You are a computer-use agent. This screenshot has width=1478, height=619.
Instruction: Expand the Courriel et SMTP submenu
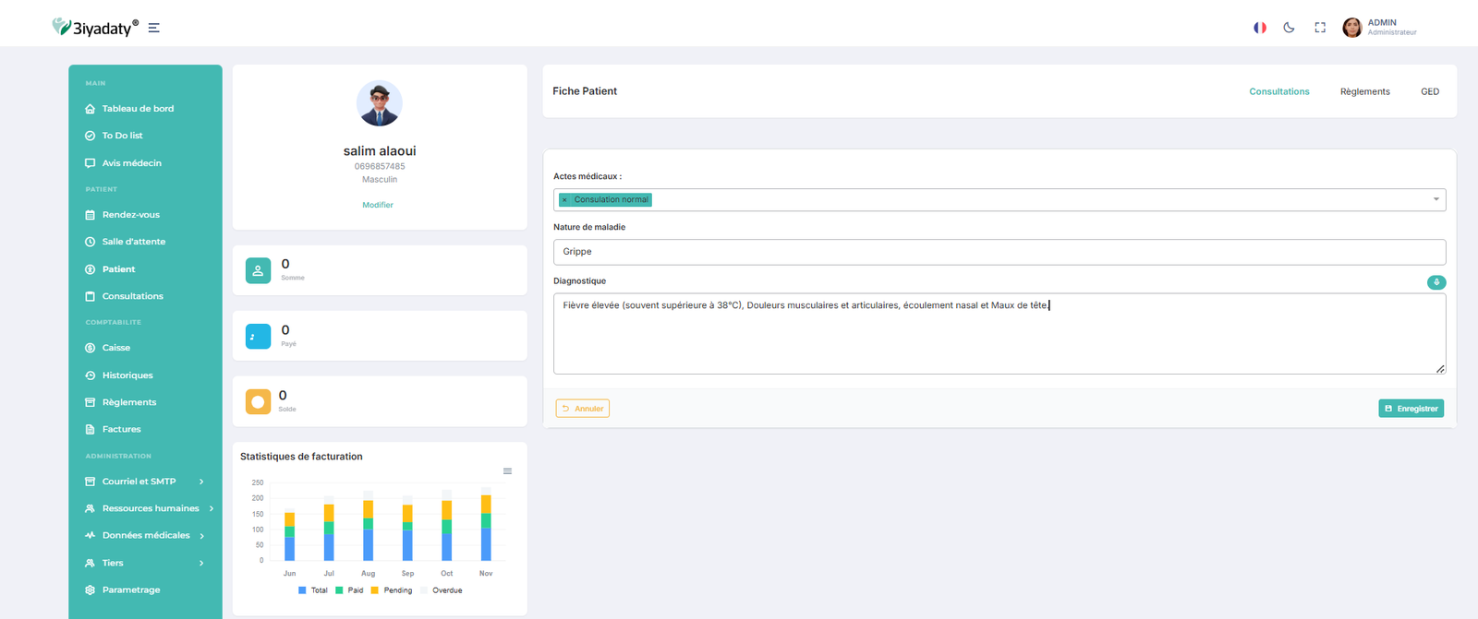tap(201, 482)
